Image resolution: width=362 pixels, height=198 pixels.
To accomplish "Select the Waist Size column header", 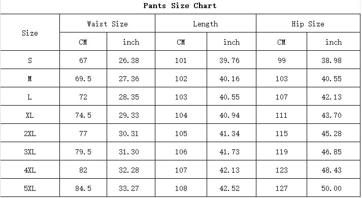I will coord(107,24).
